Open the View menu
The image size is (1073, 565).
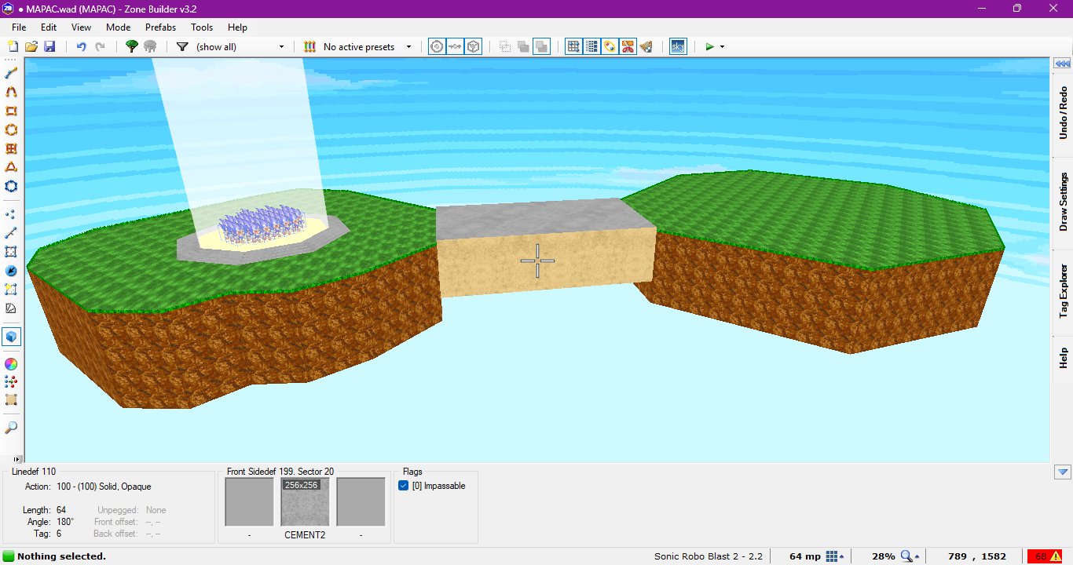coord(81,27)
